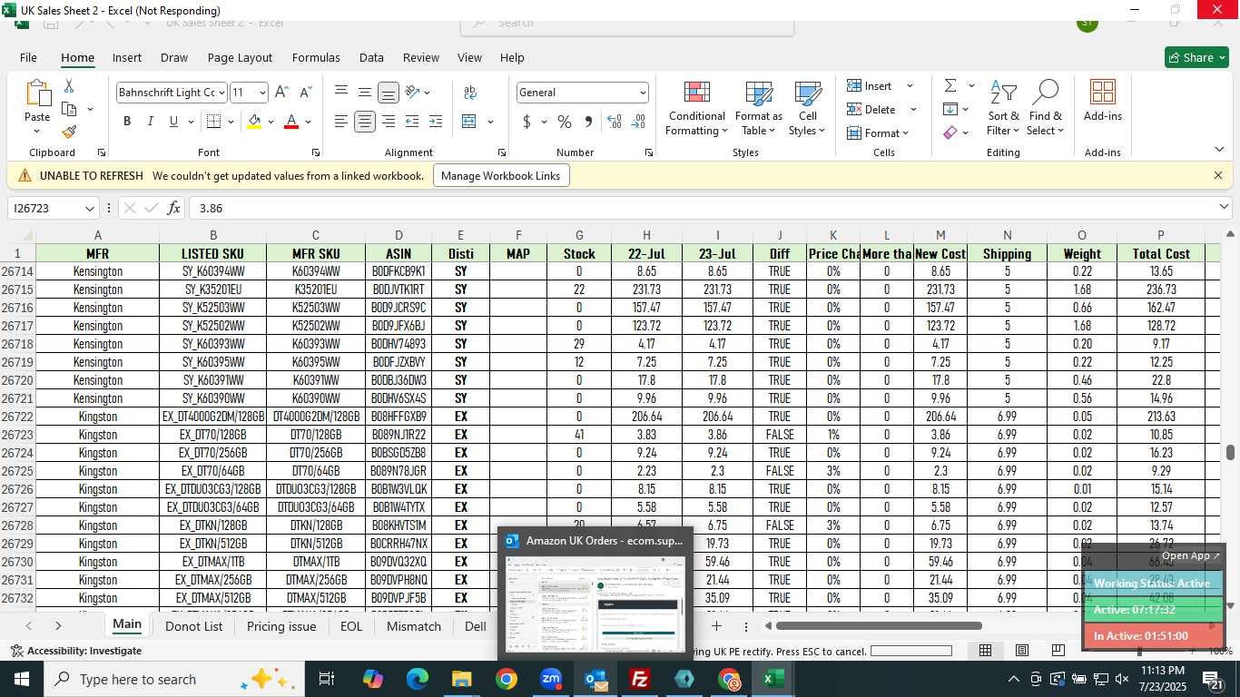Open the font size dropdown
The width and height of the screenshot is (1240, 697).
click(262, 93)
